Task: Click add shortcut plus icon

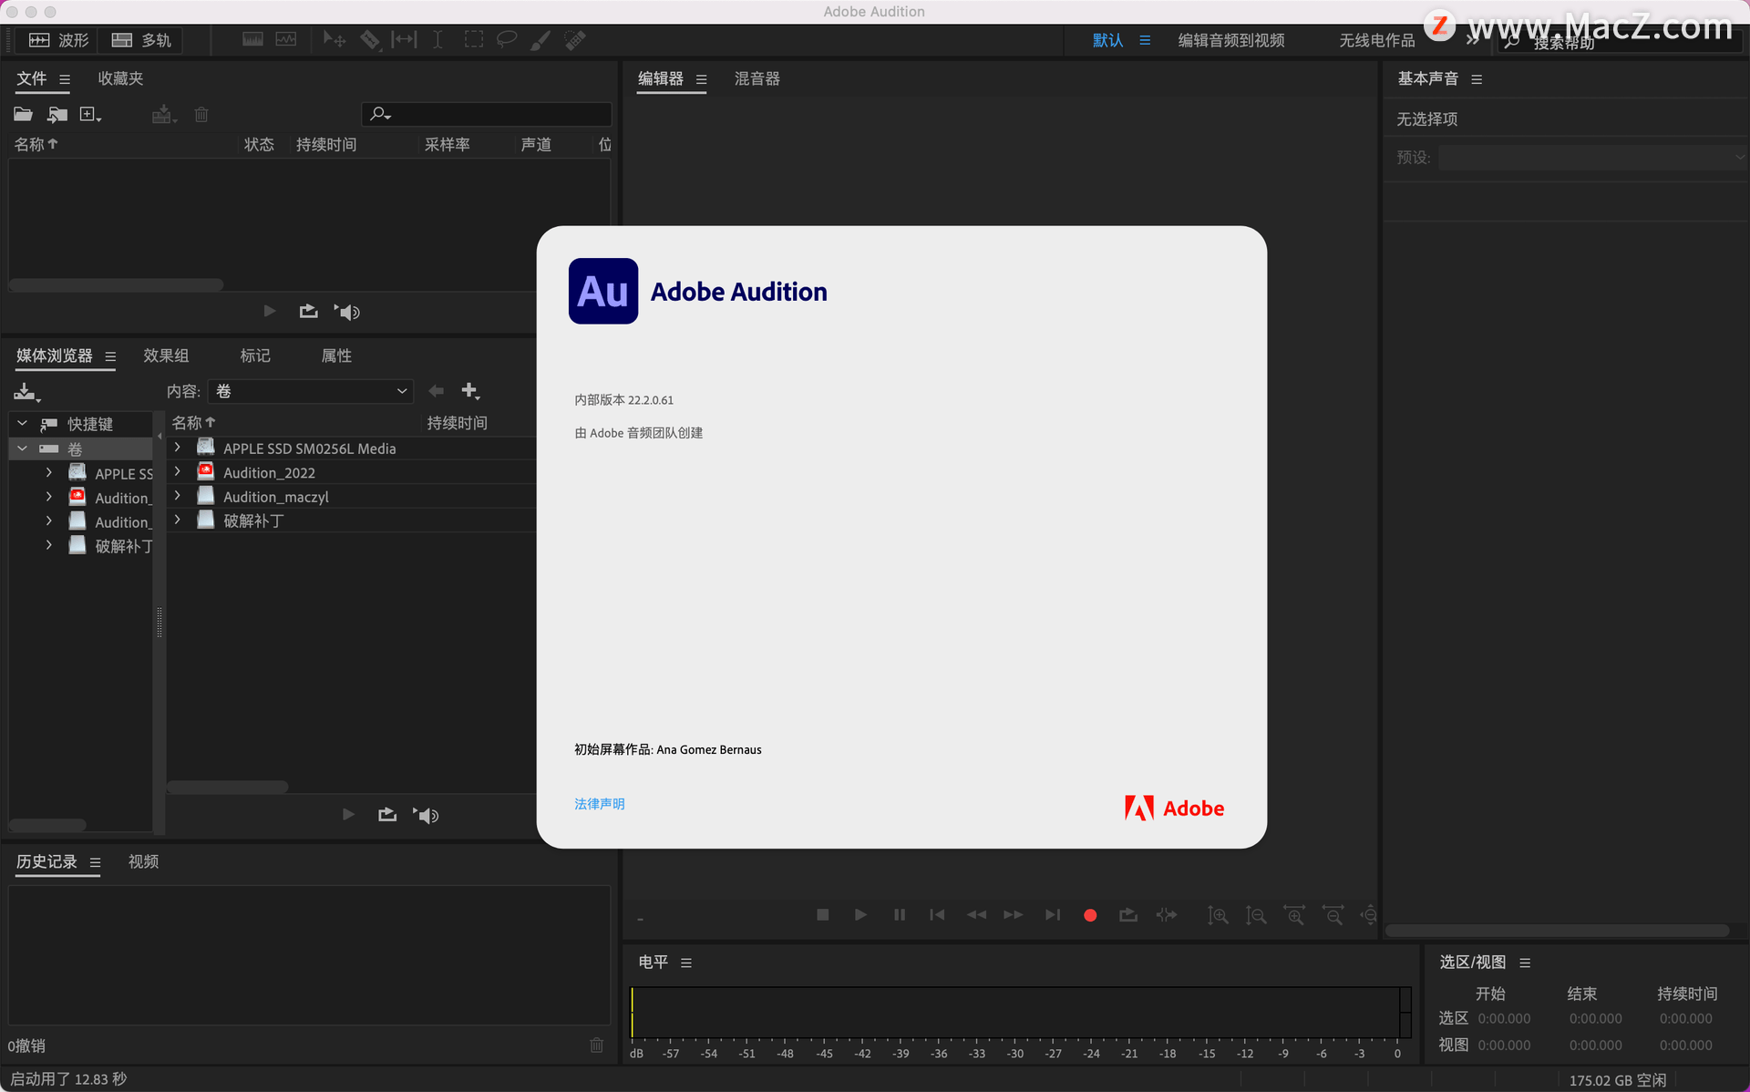Action: (x=470, y=390)
